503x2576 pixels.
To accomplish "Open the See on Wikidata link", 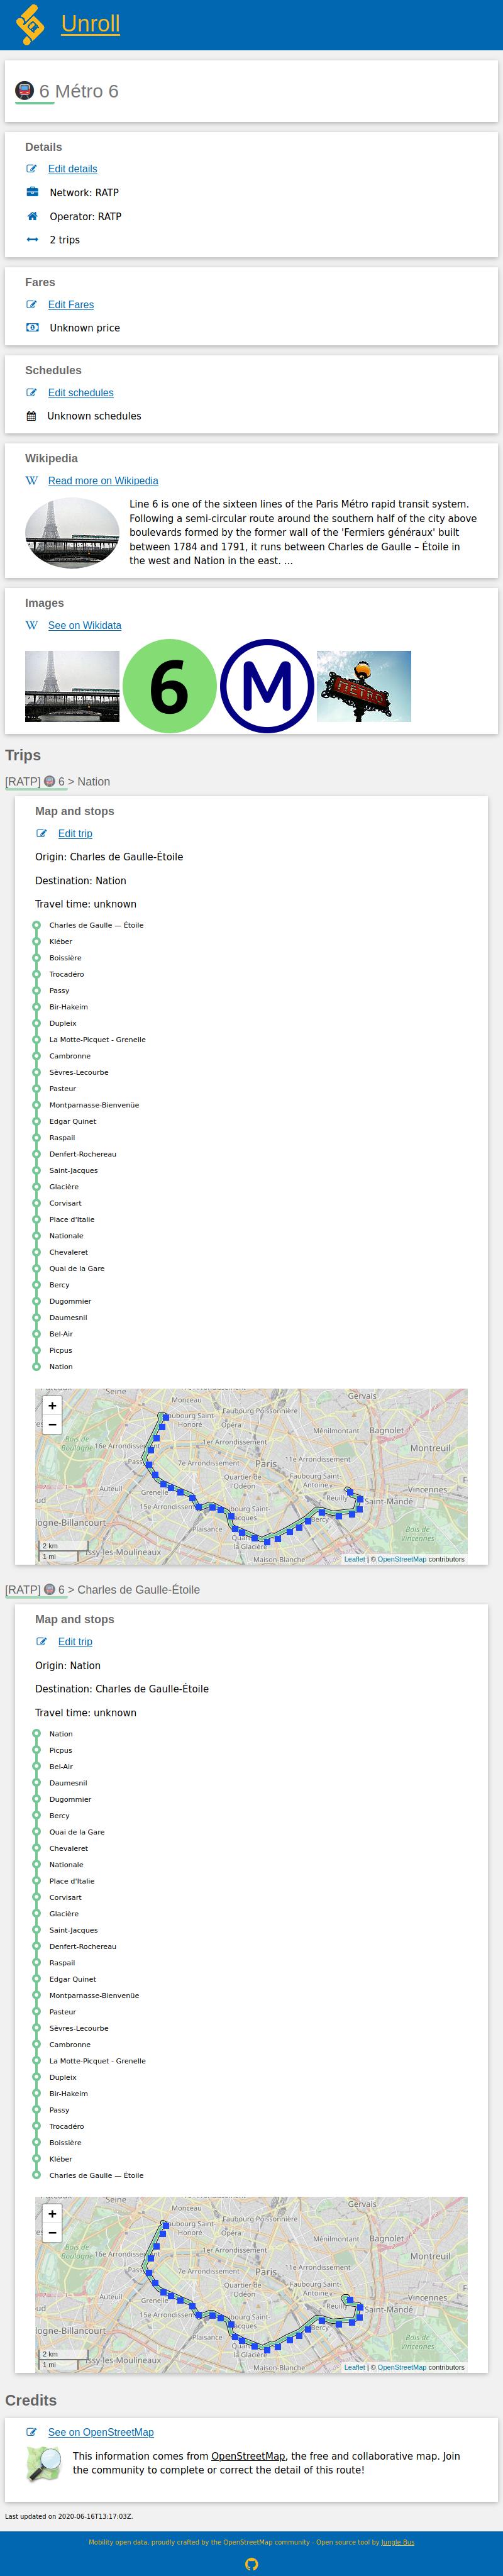I will coord(85,626).
